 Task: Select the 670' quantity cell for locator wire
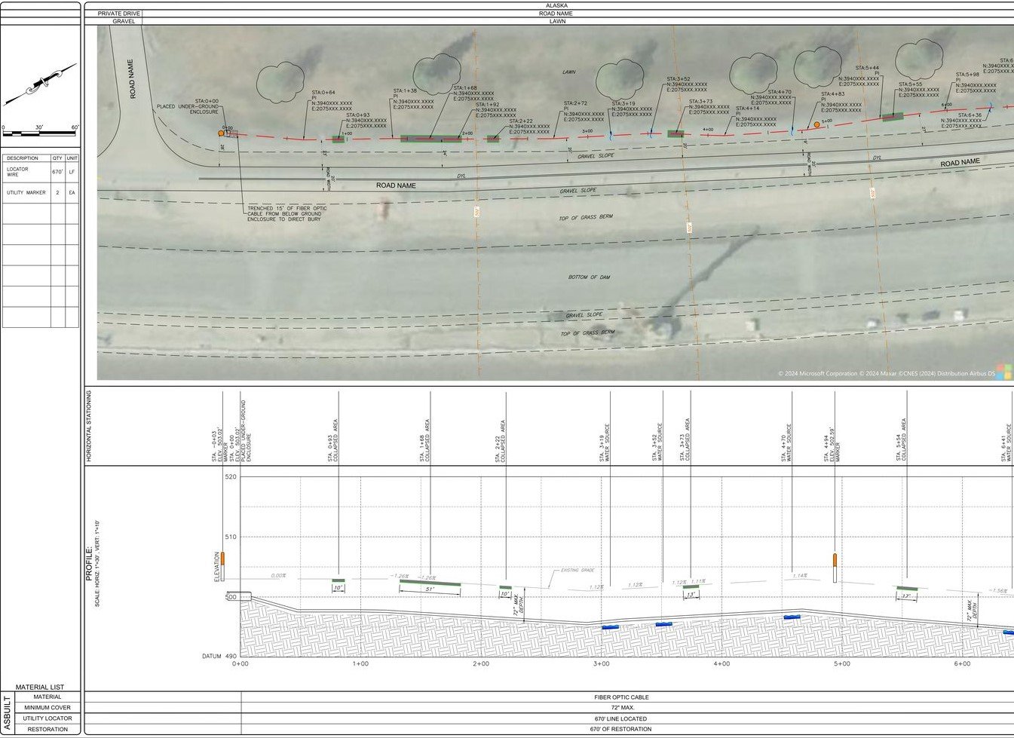click(x=57, y=172)
